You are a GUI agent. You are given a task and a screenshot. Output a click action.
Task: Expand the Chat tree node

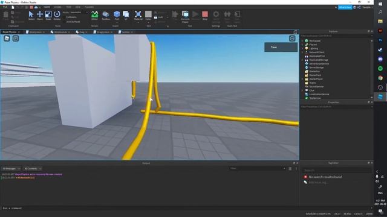[302, 90]
